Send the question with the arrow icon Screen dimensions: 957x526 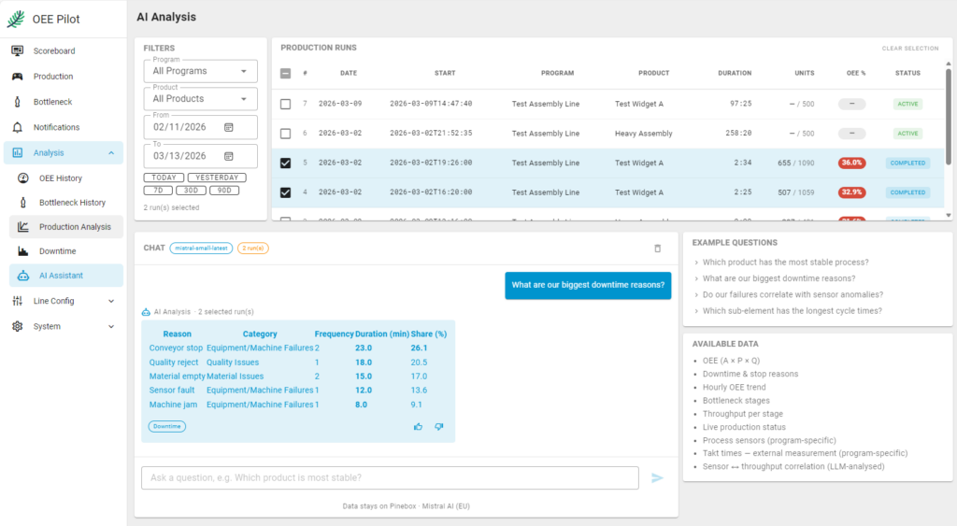[x=657, y=478]
